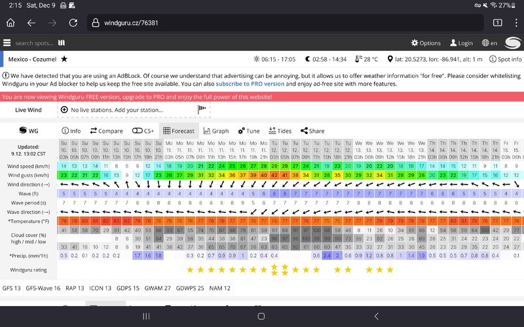Click the browser home icon
The height and width of the screenshot is (327, 524).
coord(10,22)
